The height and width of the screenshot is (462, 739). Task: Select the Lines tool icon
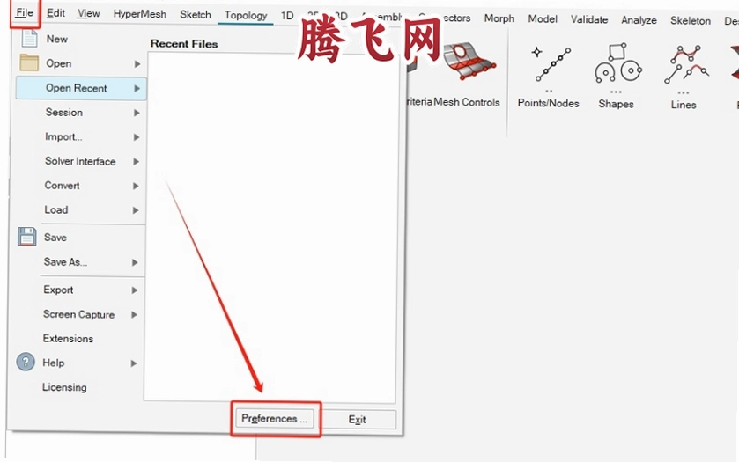pos(686,64)
